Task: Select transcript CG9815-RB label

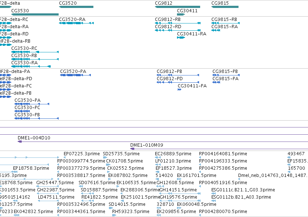Action: click(224, 19)
